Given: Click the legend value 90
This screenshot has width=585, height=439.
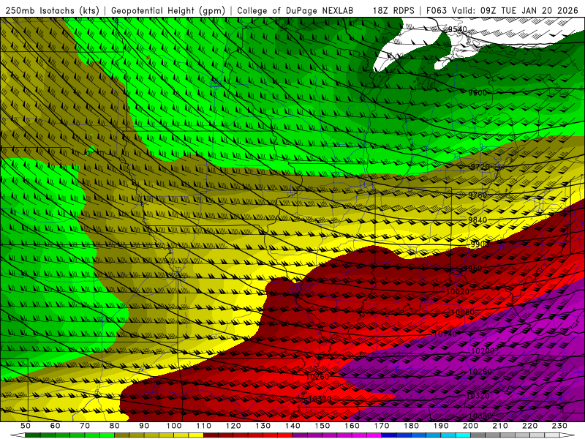Looking at the screenshot, I should click(144, 426).
